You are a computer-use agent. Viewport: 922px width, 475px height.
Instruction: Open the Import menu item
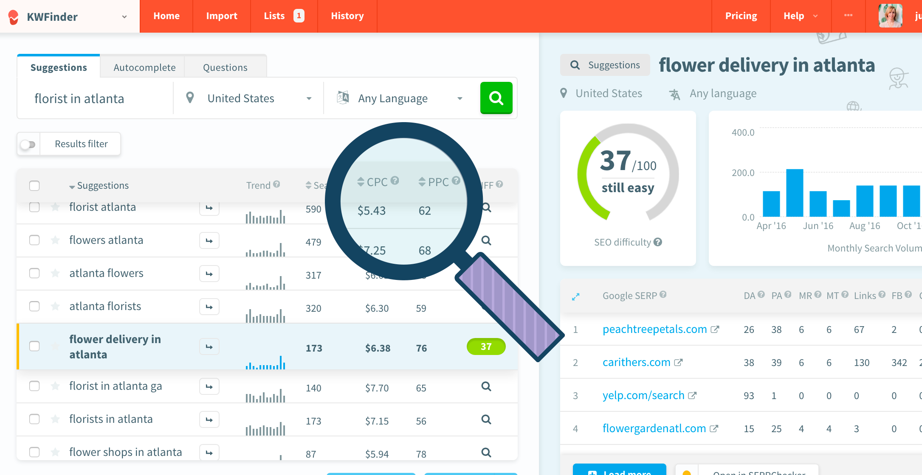click(x=222, y=16)
